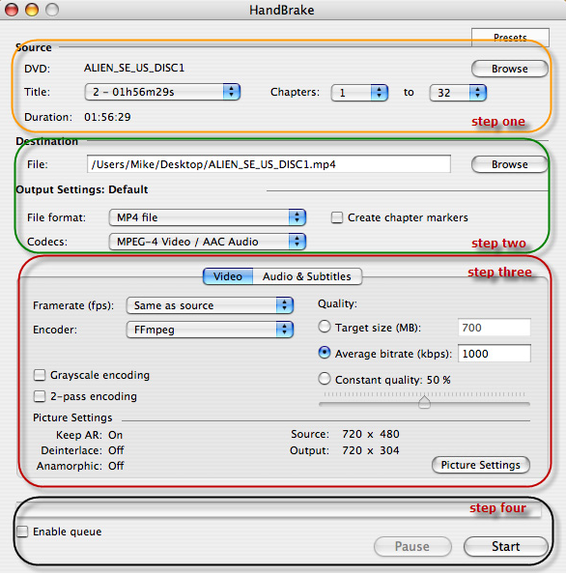
Task: Select the Target size radio button
Action: click(325, 327)
